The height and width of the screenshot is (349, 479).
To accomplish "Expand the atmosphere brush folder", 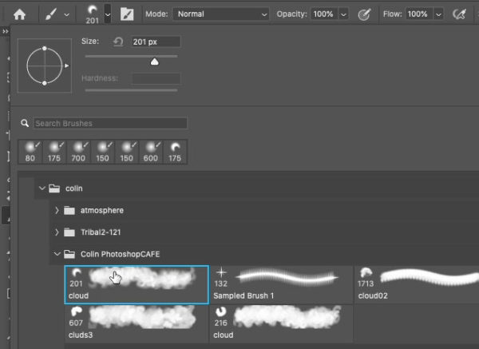I will [57, 210].
